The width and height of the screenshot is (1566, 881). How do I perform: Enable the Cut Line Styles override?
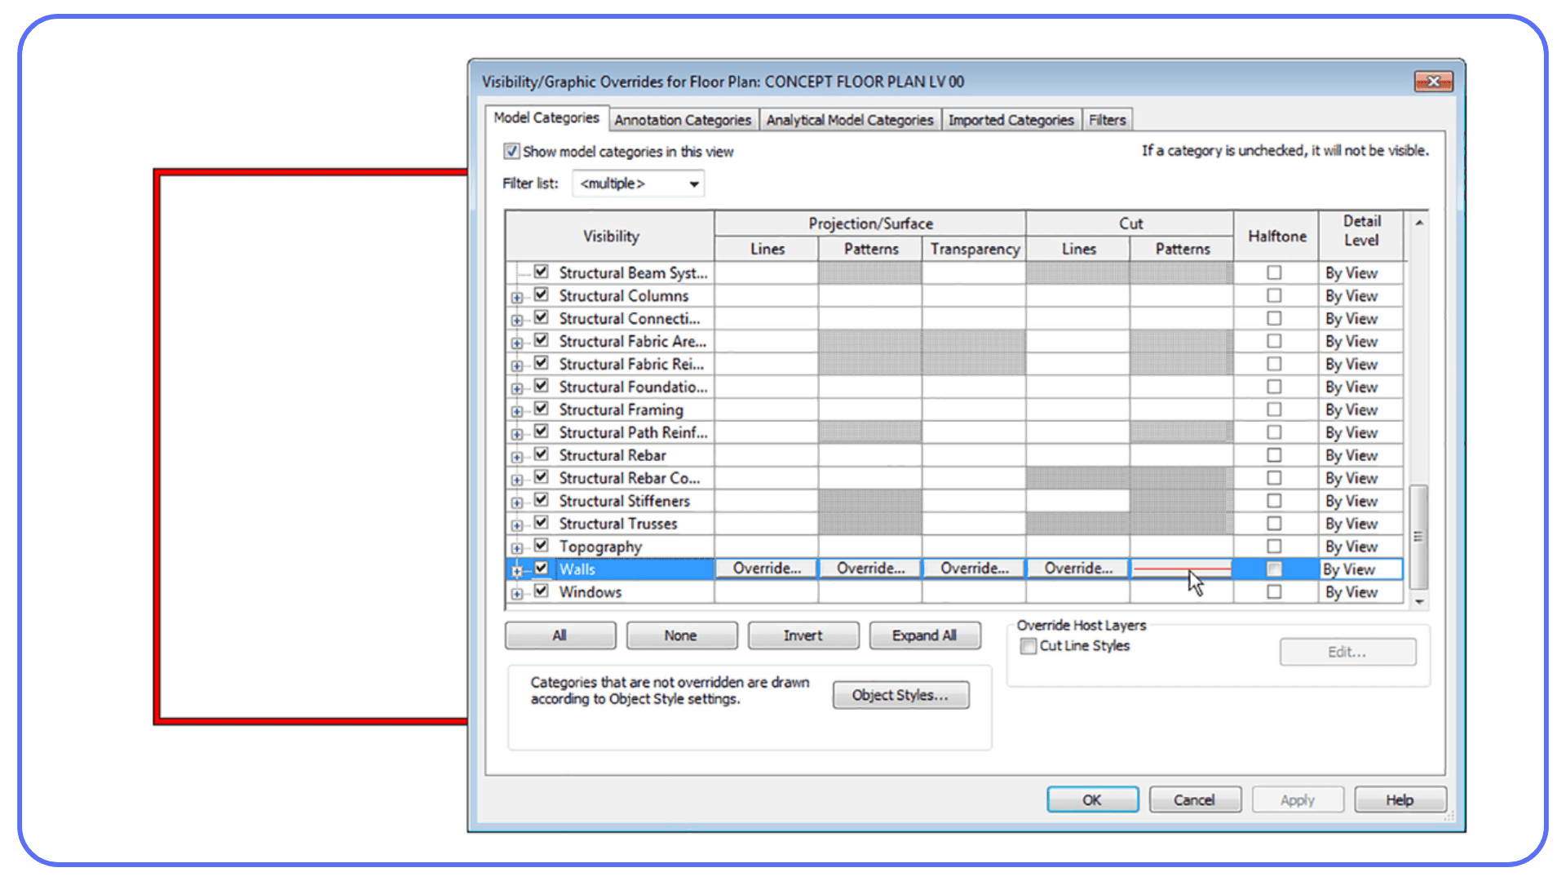click(1029, 645)
